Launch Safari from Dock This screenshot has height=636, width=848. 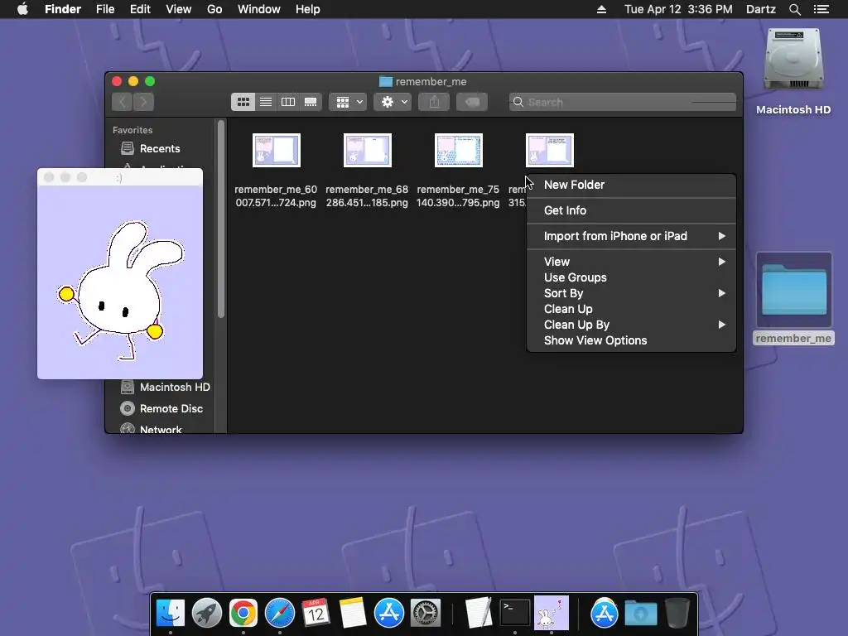[280, 613]
